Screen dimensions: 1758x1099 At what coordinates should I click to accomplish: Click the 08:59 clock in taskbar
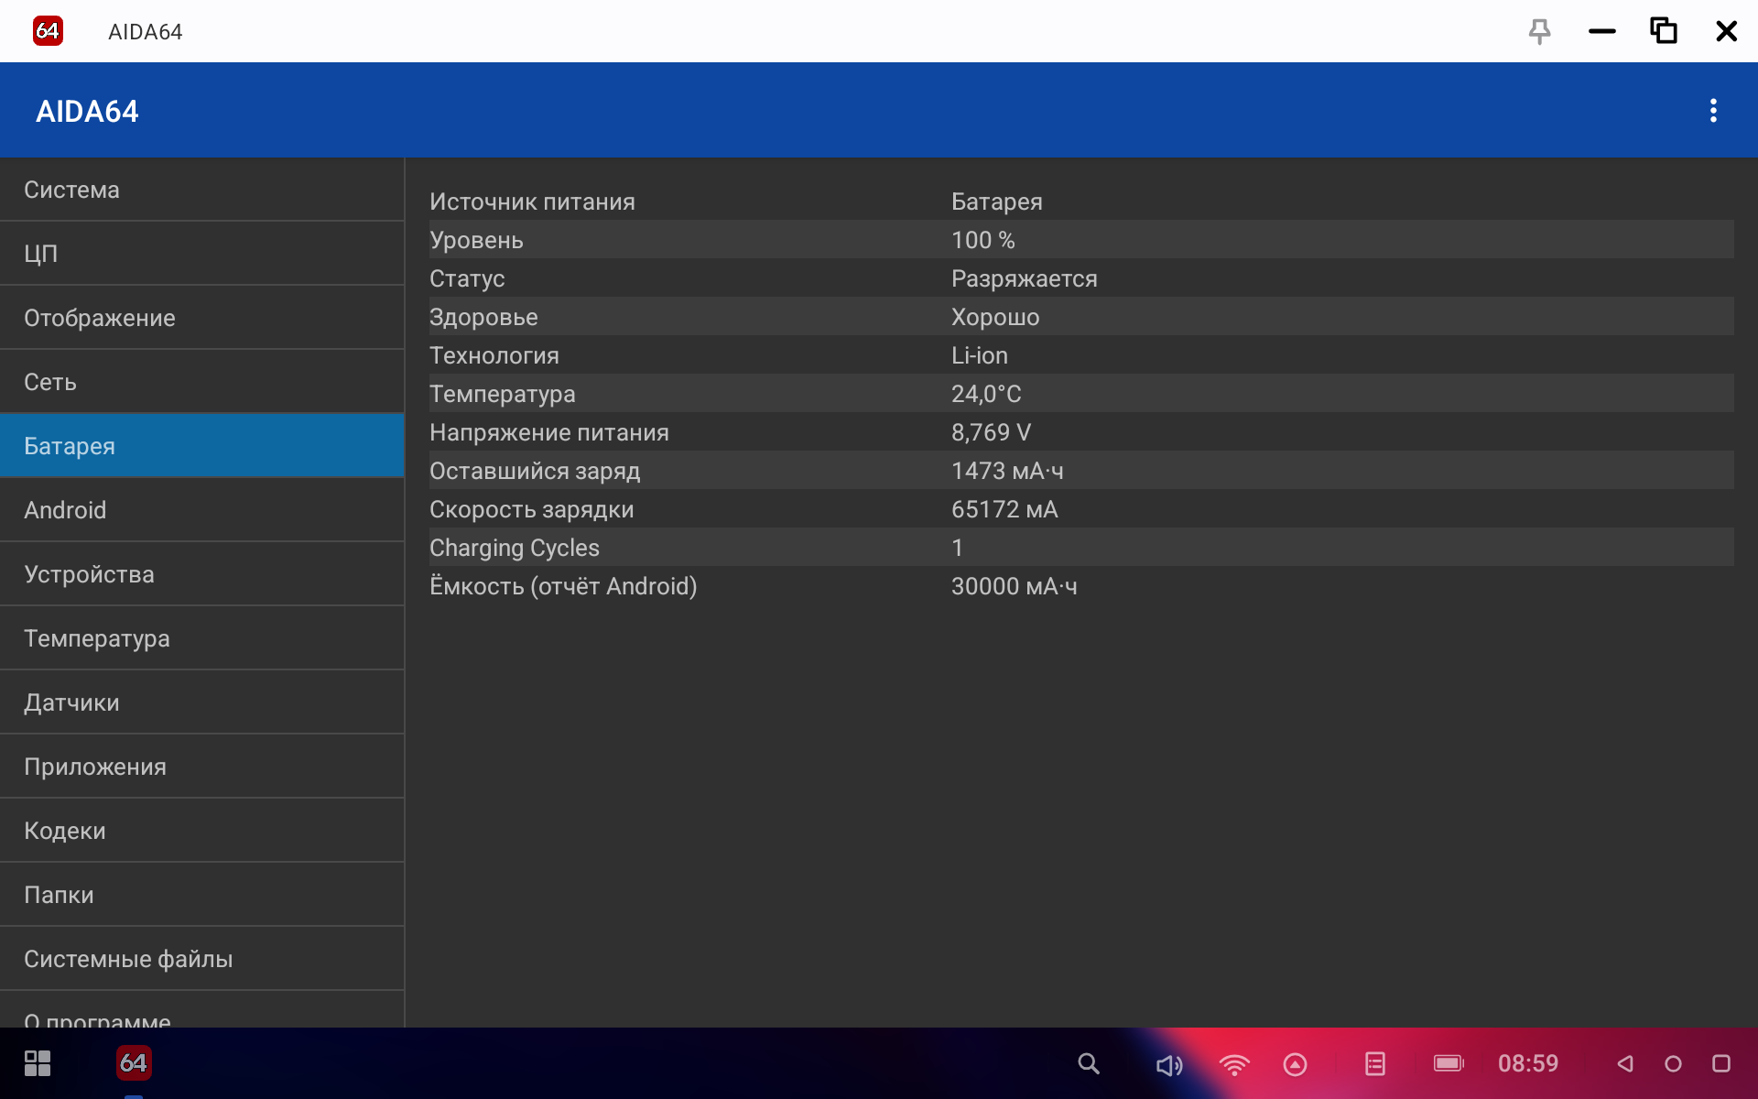click(1527, 1063)
